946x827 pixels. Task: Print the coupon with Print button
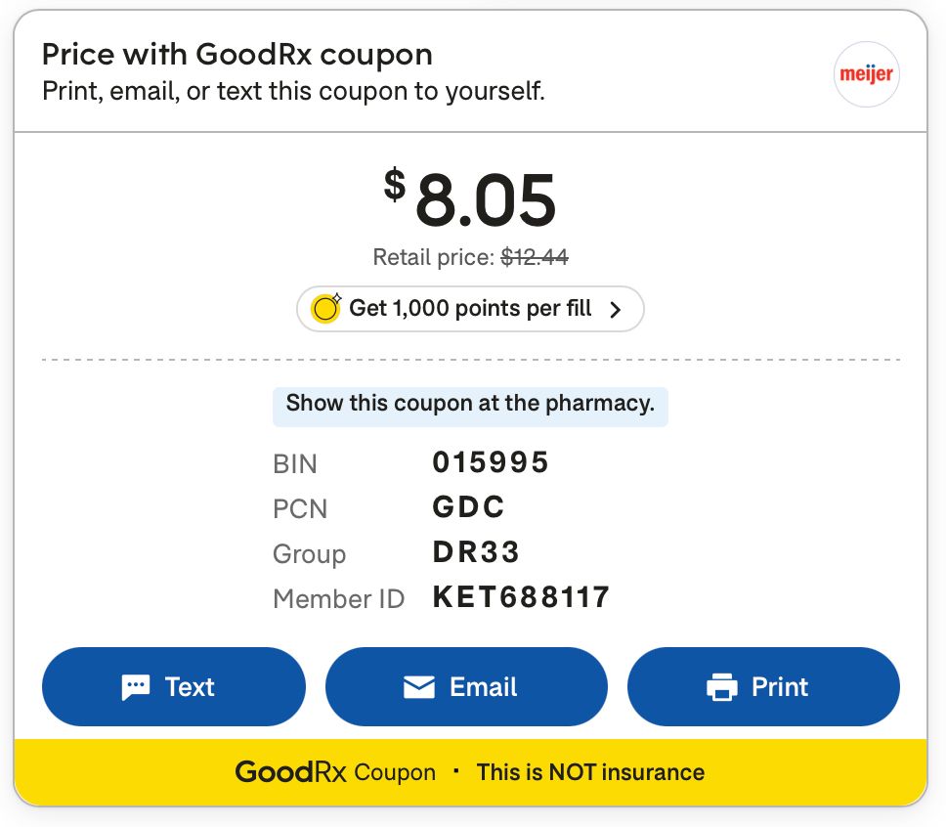[x=763, y=686]
